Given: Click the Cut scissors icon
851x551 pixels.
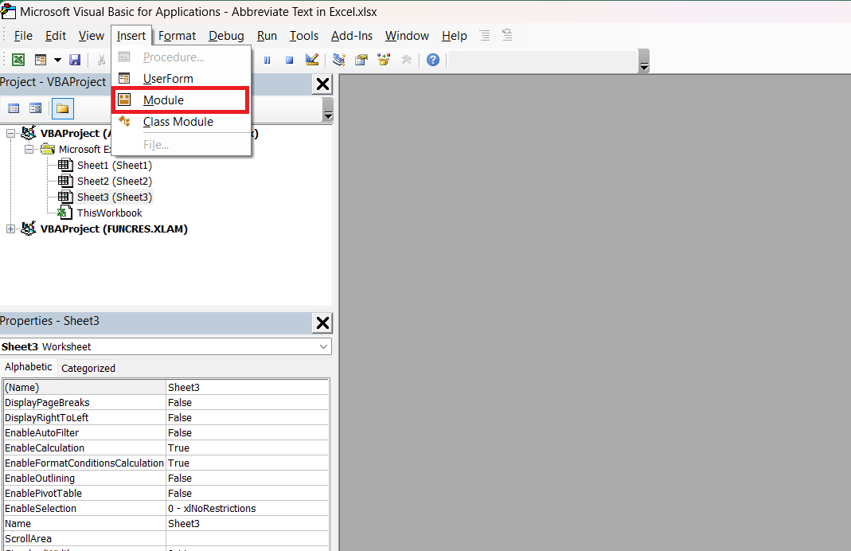Looking at the screenshot, I should tap(101, 60).
